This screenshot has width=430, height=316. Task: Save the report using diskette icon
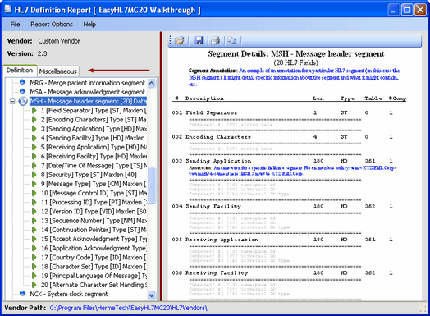(x=199, y=40)
